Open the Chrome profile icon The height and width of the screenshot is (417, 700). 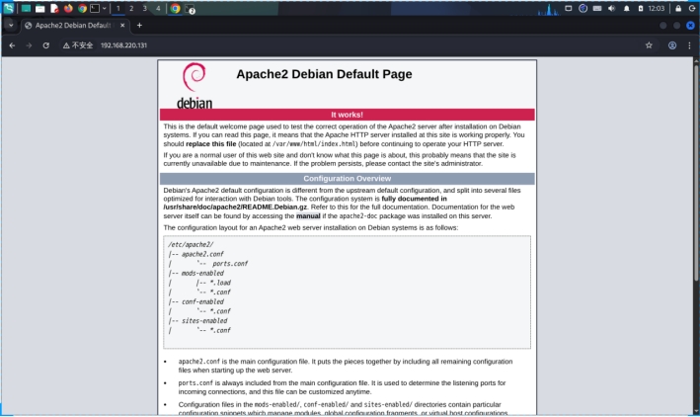[672, 45]
